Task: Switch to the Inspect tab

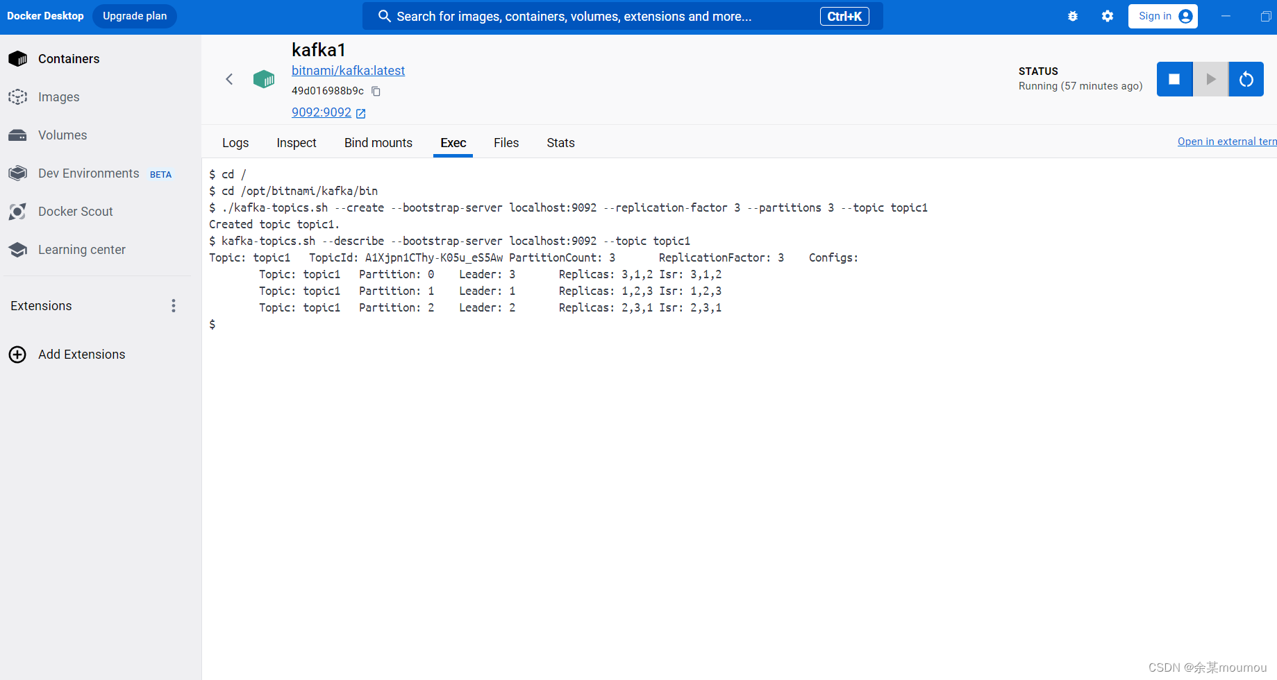Action: pos(297,143)
